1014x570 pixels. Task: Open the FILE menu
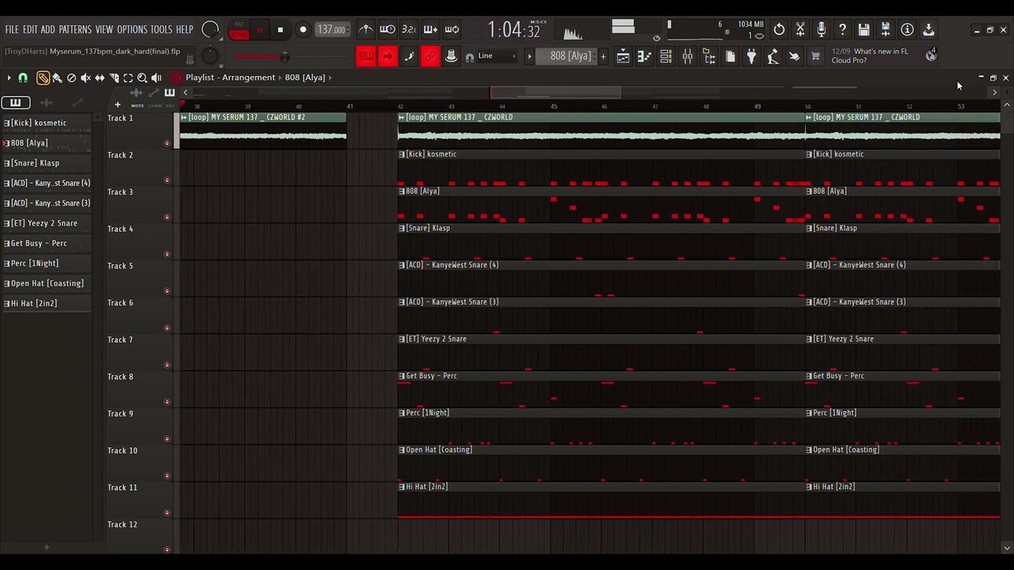coord(12,29)
